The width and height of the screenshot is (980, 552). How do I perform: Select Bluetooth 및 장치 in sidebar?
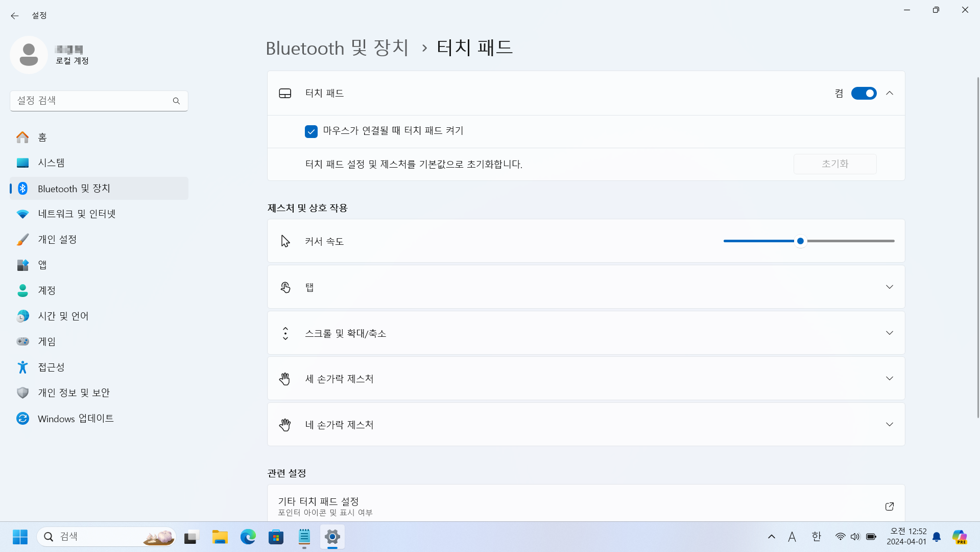click(99, 188)
